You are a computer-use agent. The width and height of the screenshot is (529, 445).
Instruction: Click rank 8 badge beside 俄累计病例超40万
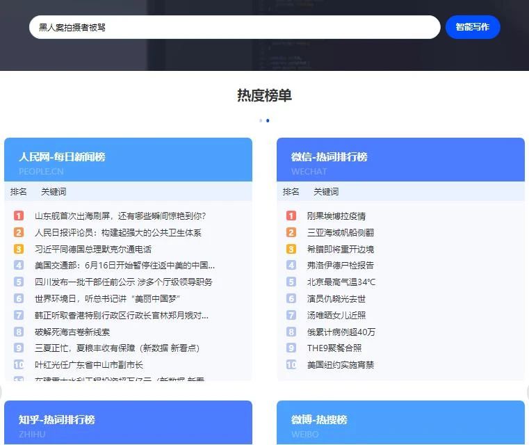coord(291,332)
